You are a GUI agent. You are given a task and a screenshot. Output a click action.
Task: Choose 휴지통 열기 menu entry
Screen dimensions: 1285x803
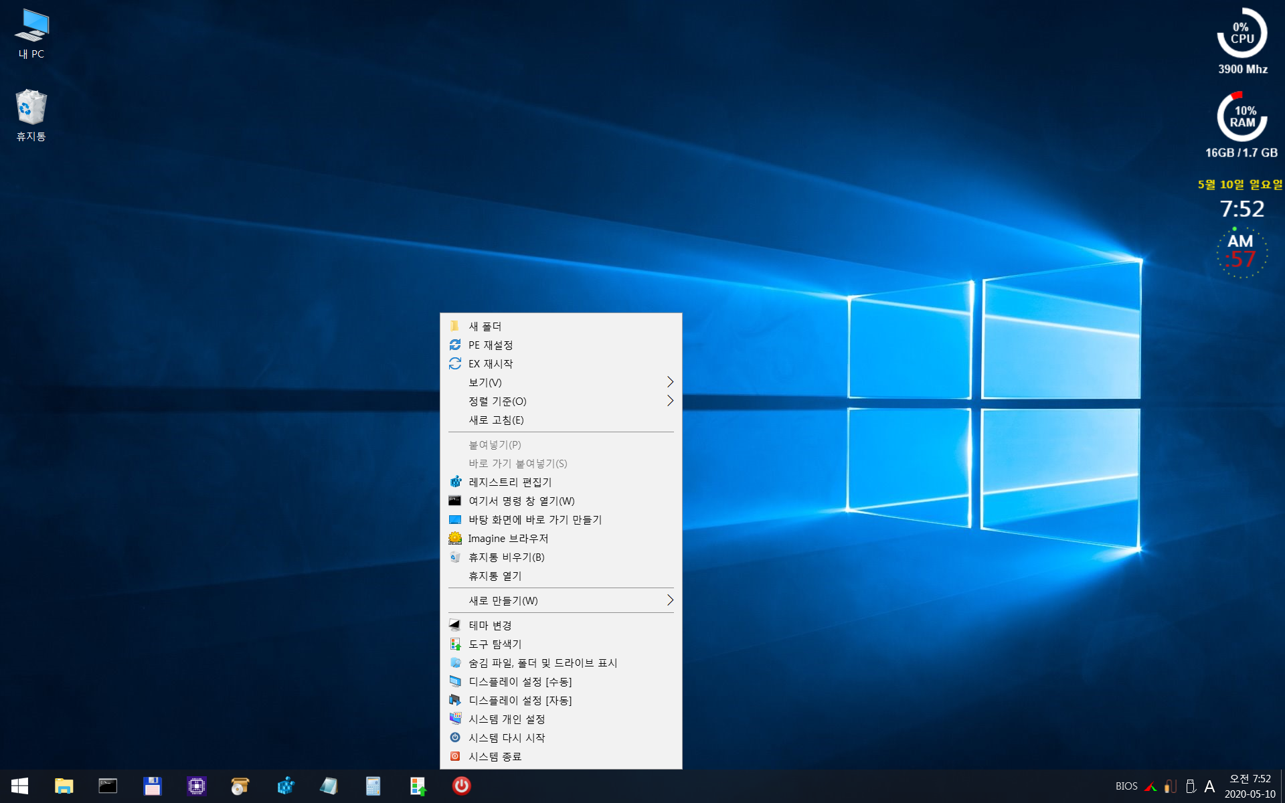(x=561, y=575)
